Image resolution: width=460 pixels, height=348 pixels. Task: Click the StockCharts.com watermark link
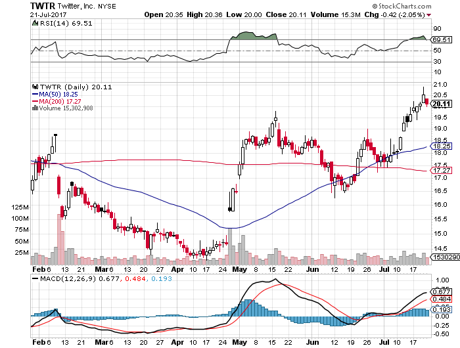point(402,6)
